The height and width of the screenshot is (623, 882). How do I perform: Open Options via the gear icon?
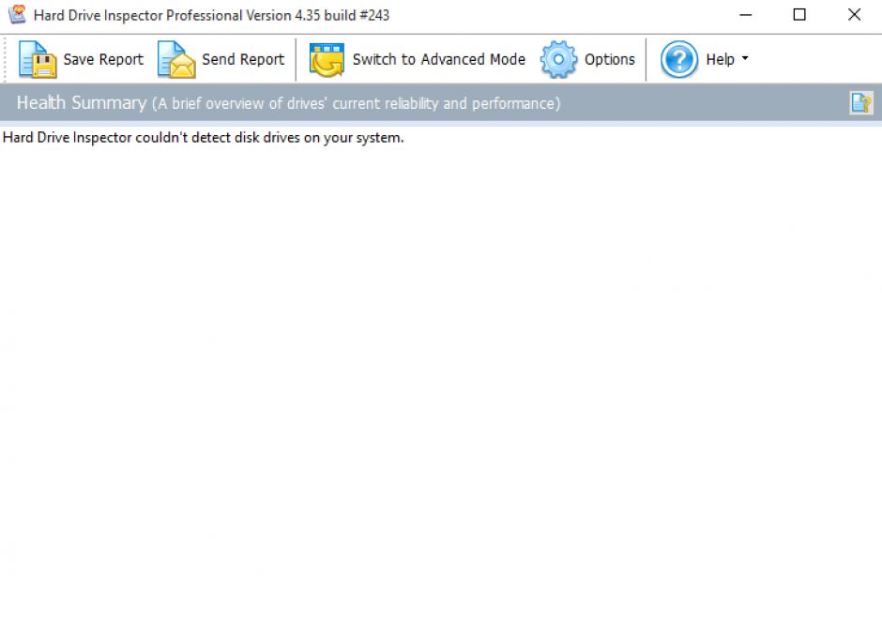pos(558,59)
